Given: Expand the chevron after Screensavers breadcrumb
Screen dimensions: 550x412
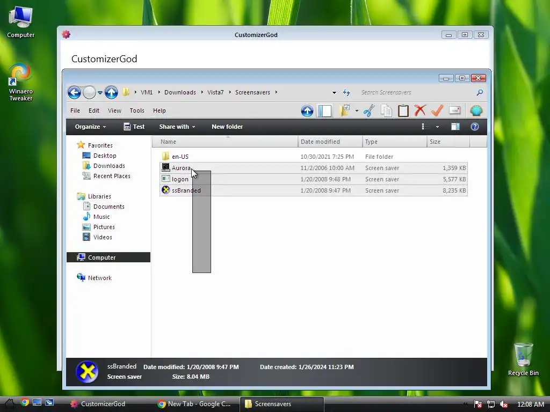Looking at the screenshot, I should pyautogui.click(x=276, y=92).
